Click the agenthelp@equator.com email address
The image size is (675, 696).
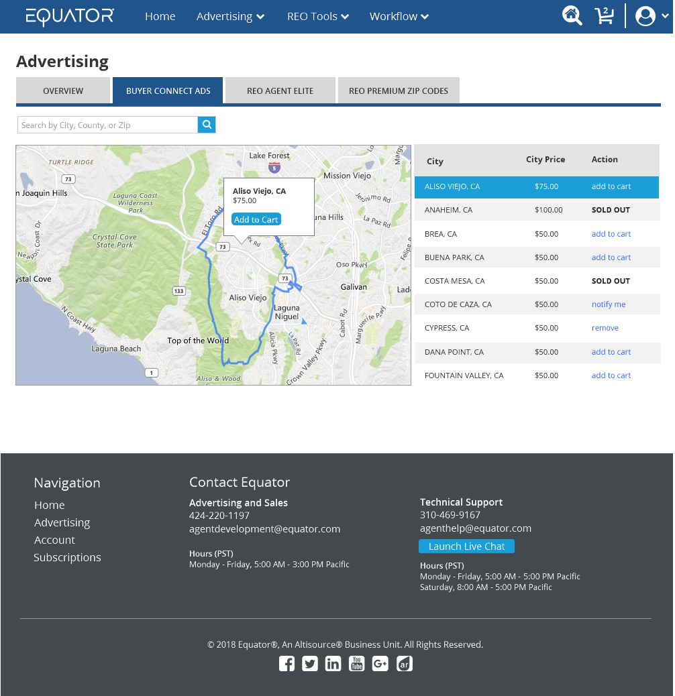pos(476,528)
